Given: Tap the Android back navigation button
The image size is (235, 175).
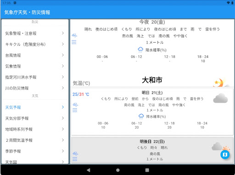Looking at the screenshot, I should click(x=89, y=170).
